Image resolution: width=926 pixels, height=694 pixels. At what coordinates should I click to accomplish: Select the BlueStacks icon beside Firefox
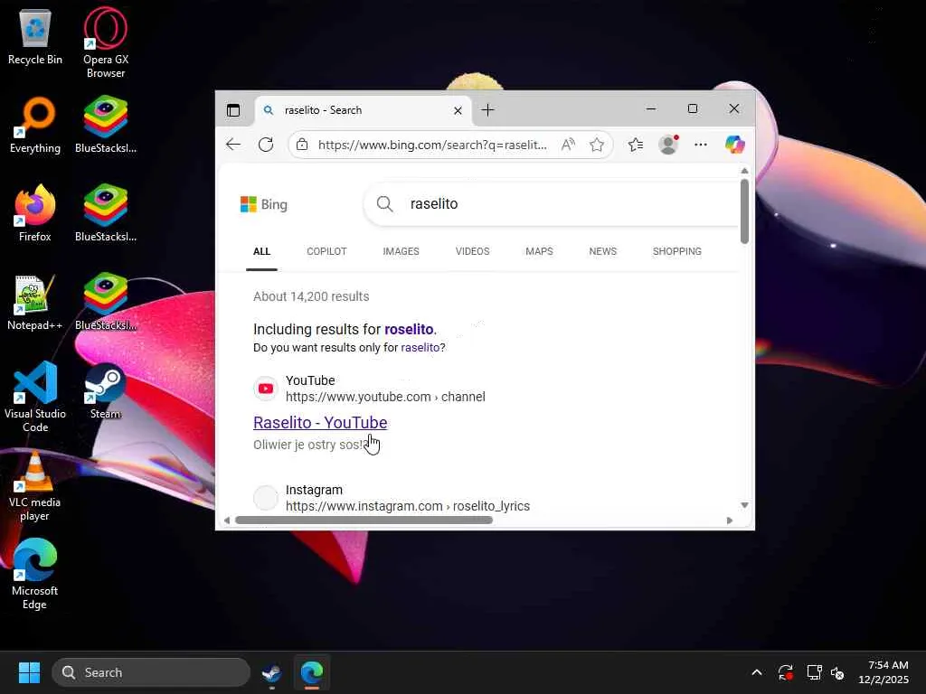106,213
